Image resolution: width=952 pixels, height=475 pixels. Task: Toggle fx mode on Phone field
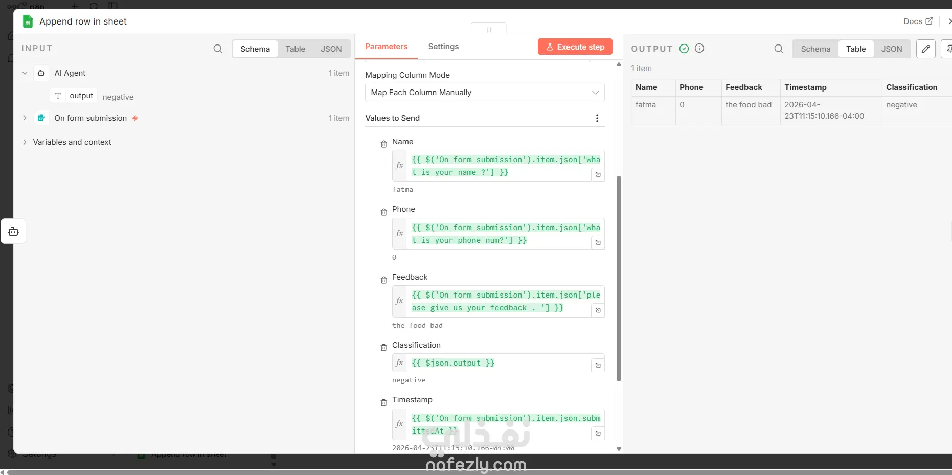pos(399,233)
